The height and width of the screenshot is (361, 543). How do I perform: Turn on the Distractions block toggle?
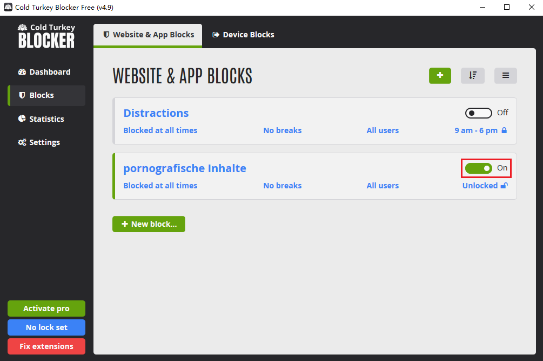pyautogui.click(x=478, y=113)
